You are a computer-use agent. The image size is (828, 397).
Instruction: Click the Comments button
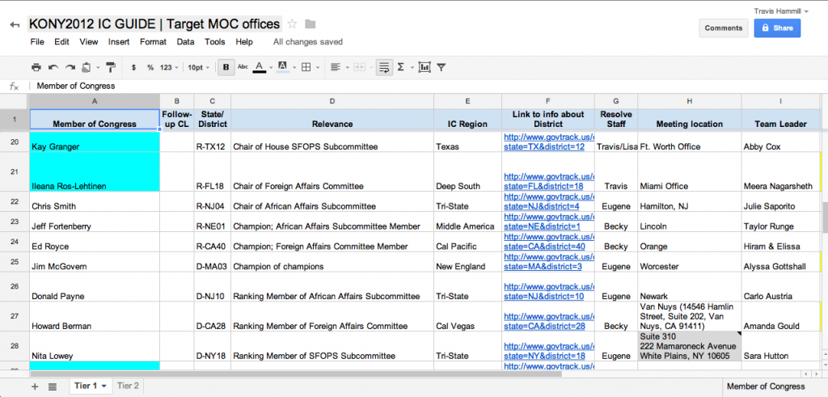pos(724,28)
